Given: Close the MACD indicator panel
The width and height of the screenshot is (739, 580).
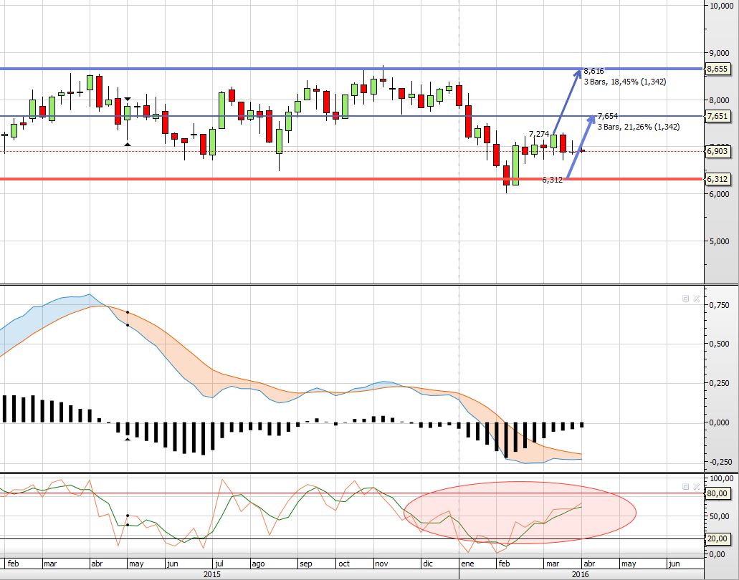Looking at the screenshot, I should tap(696, 299).
